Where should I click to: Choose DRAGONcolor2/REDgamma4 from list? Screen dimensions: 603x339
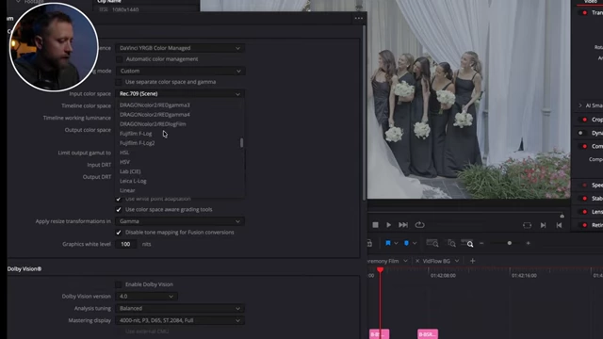[155, 115]
